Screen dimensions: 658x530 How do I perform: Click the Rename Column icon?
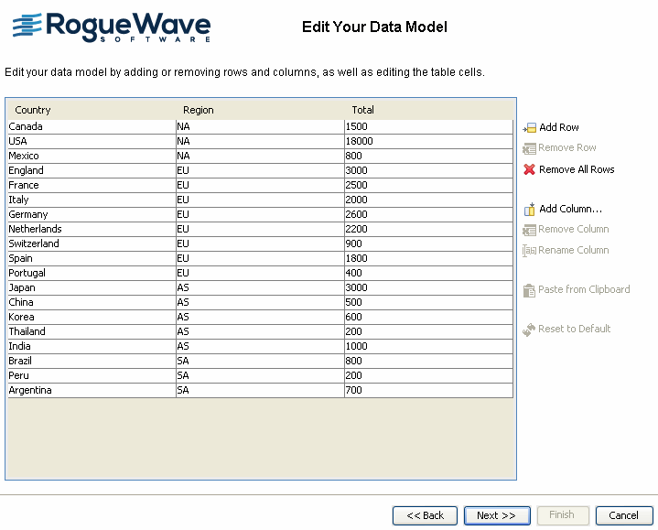pyautogui.click(x=529, y=250)
